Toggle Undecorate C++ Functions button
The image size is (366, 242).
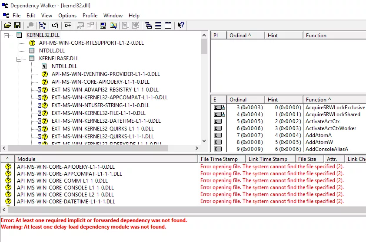click(x=68, y=25)
